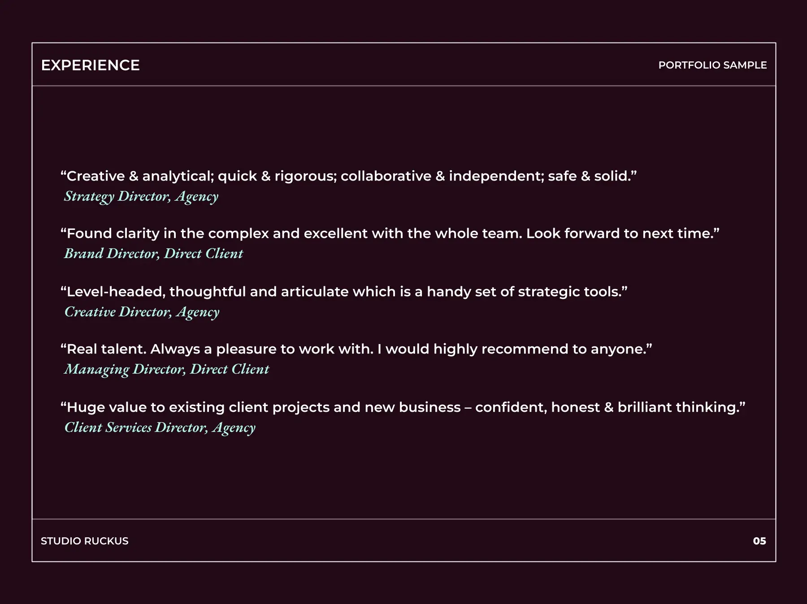807x604 pixels.
Task: Select the 'Huge value to existing client' quote
Action: (x=403, y=407)
